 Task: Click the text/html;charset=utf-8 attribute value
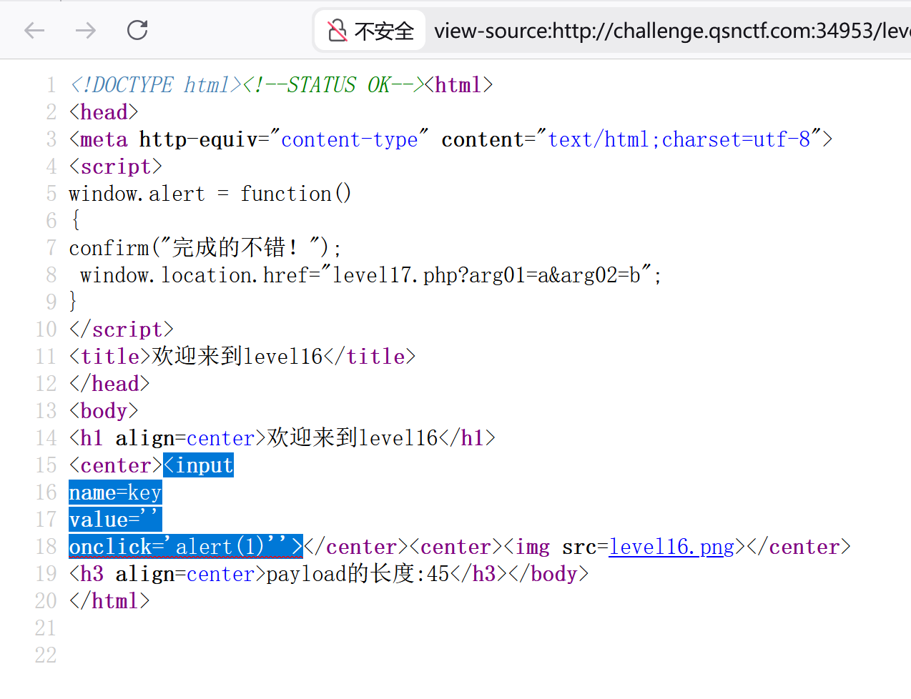(679, 139)
